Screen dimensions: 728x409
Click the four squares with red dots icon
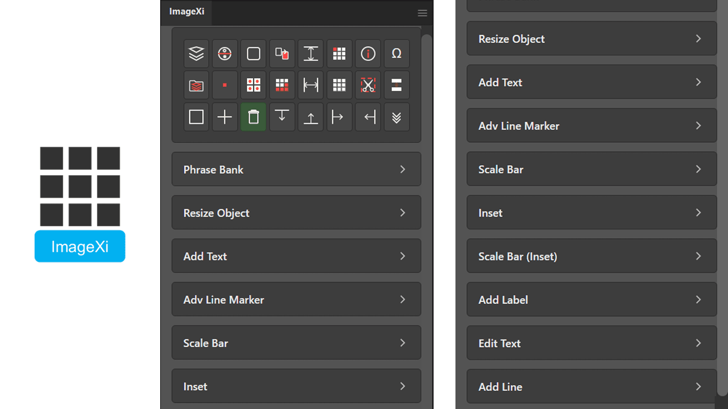pos(253,85)
